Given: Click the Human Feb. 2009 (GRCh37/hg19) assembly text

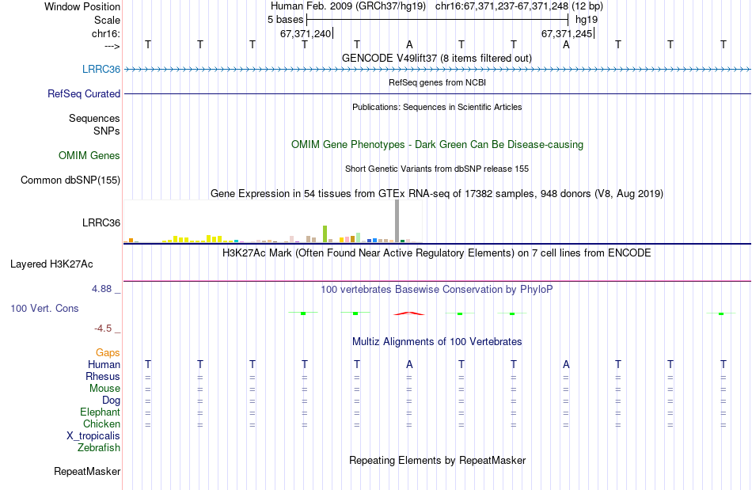Looking at the screenshot, I should click(348, 6).
